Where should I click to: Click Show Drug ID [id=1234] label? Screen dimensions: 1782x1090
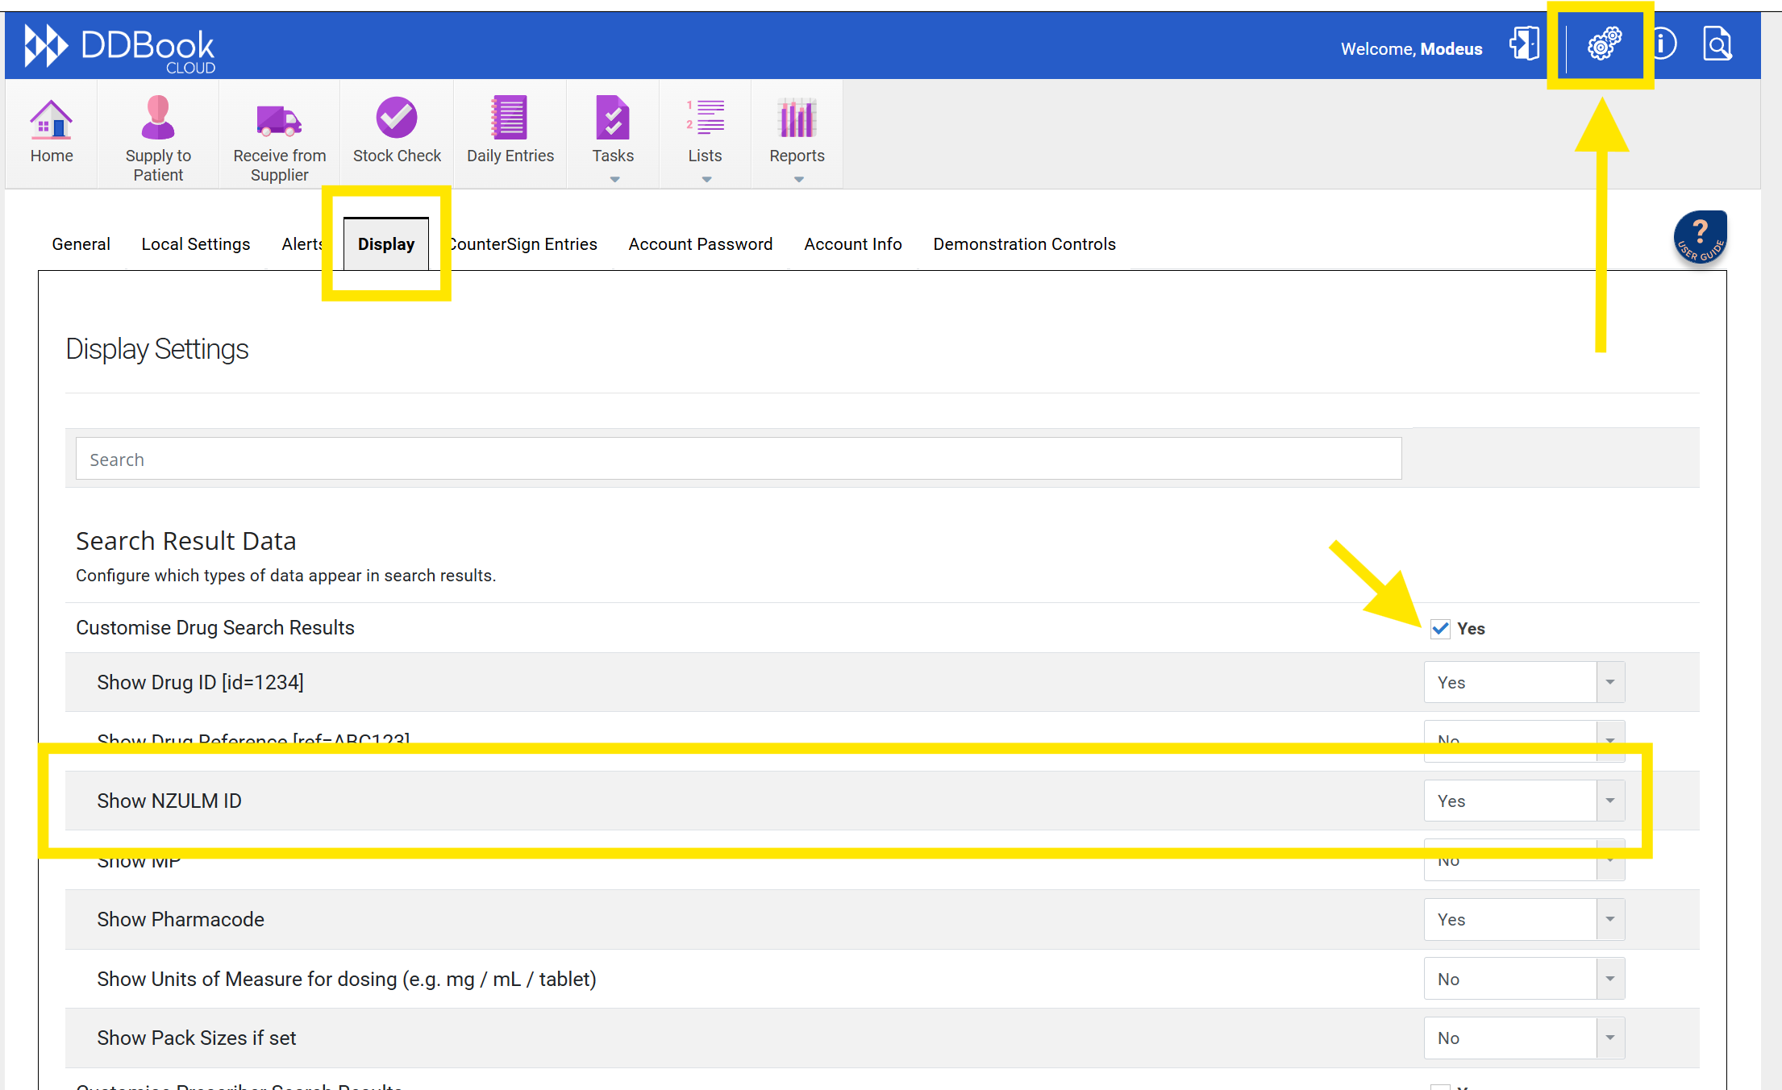[200, 682]
